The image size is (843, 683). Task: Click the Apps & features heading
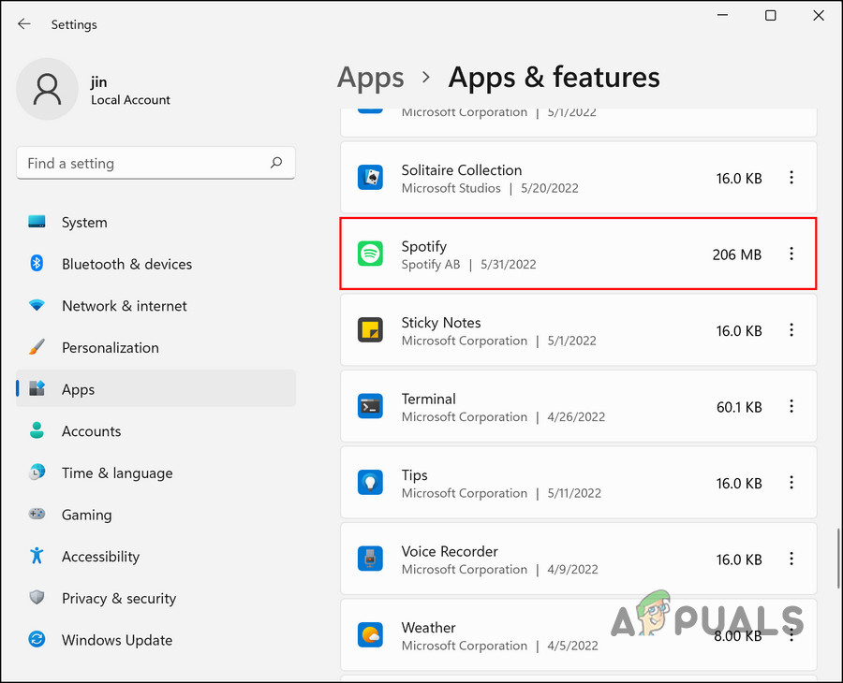click(554, 78)
